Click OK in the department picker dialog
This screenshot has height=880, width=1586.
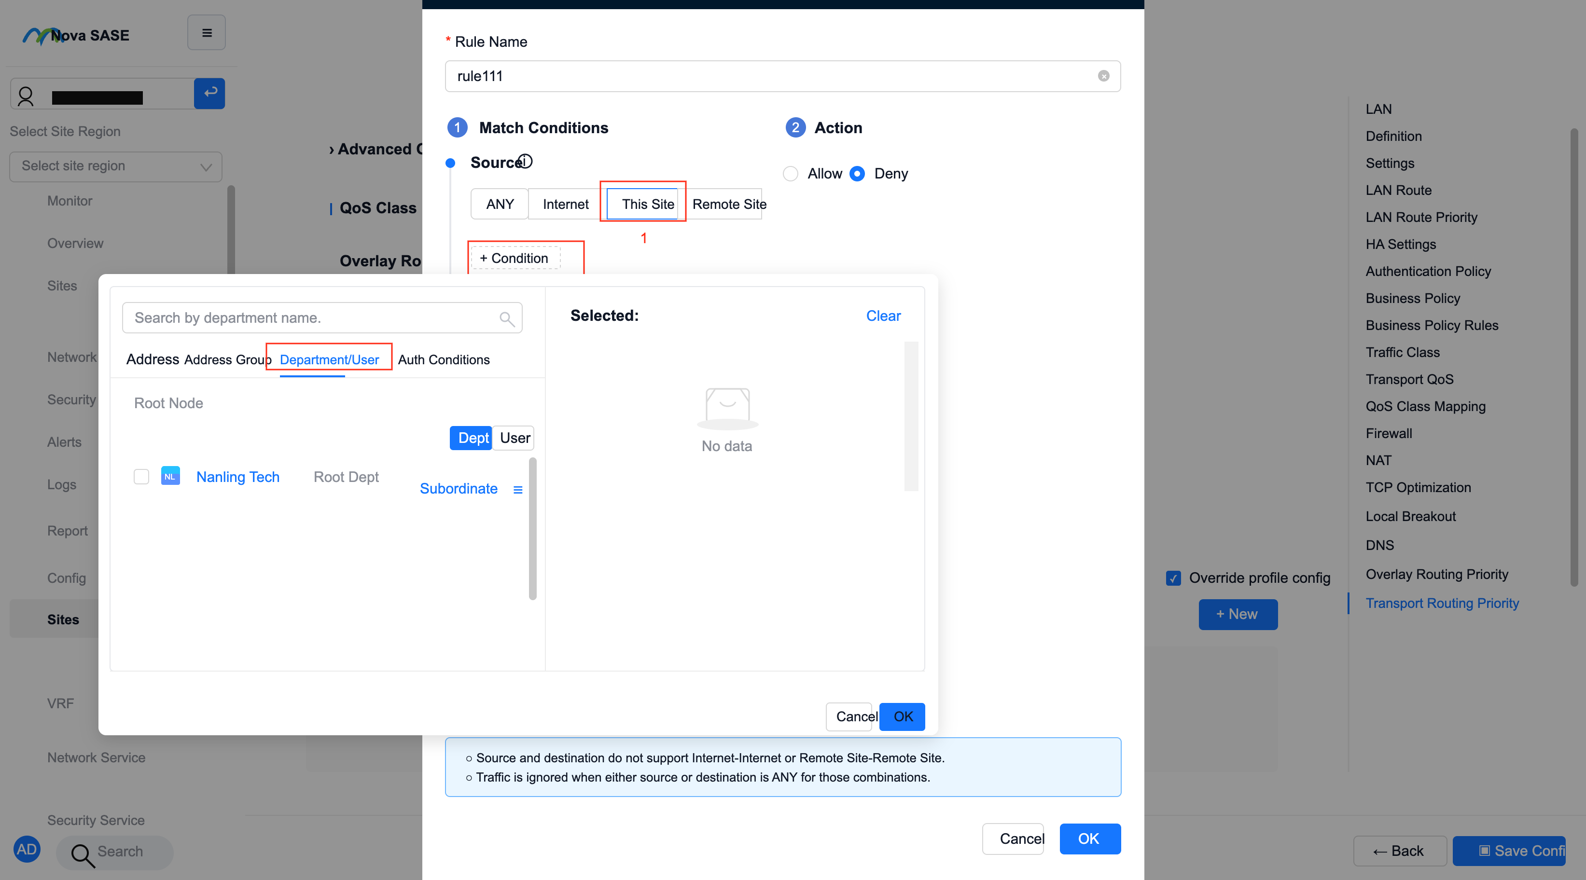902,717
